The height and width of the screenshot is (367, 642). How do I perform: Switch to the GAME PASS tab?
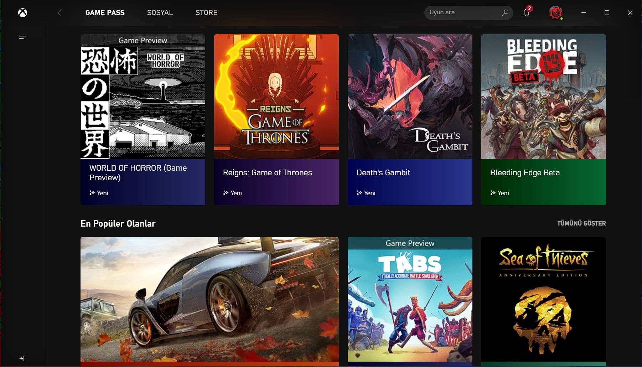(x=105, y=12)
